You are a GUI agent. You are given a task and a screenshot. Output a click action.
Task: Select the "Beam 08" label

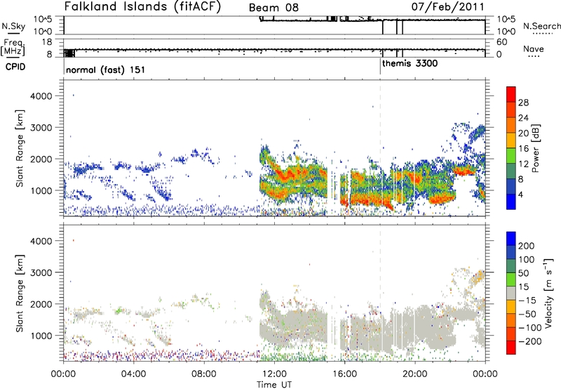pyautogui.click(x=273, y=8)
